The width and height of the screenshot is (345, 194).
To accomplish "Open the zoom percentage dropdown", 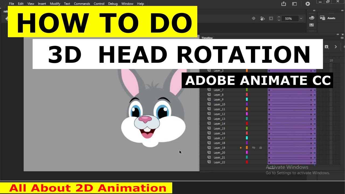I will click(301, 18).
